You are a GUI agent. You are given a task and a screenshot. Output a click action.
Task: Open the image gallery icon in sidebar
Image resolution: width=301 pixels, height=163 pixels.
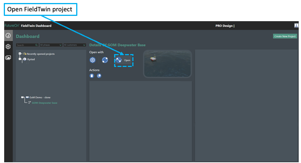tap(8, 57)
